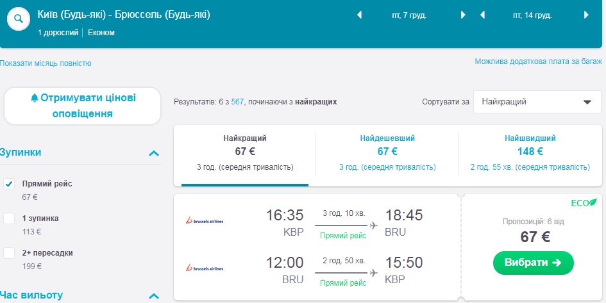
Task: Click the ECO leaf badge
Action: coord(584,203)
